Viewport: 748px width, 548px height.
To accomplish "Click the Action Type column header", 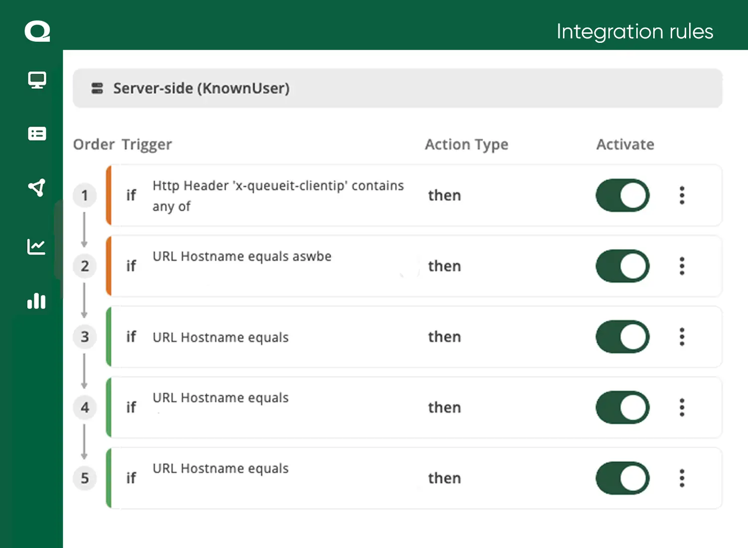I will [x=466, y=144].
